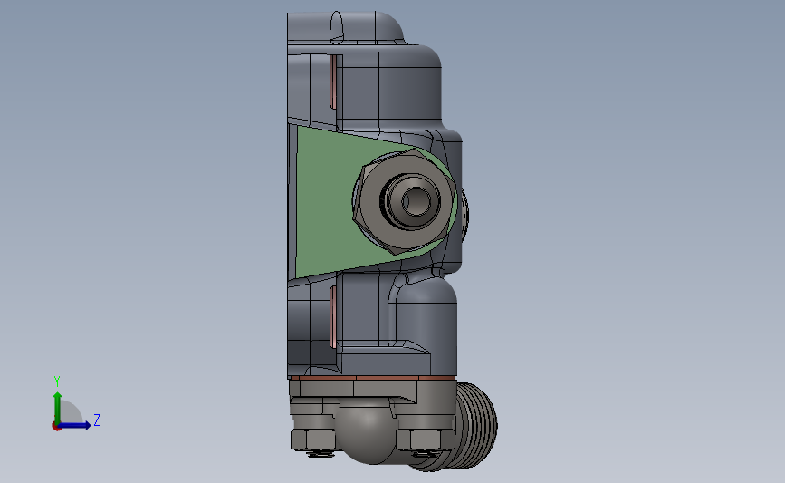Select the rounded elbow dome at the bottom

[x=368, y=432]
